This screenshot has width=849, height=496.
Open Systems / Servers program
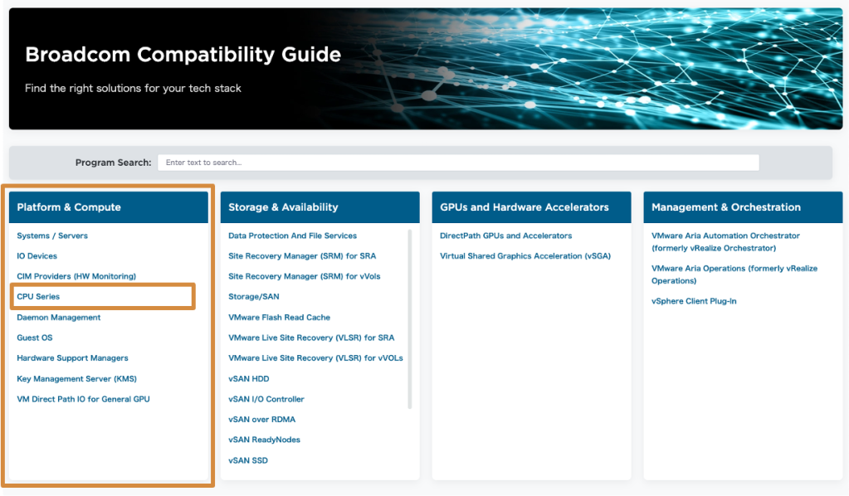click(x=52, y=236)
